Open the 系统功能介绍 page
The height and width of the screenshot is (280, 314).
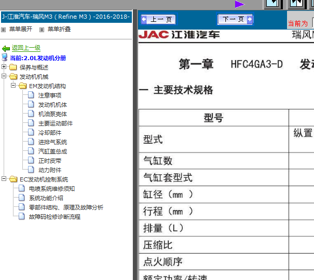[x=46, y=198]
